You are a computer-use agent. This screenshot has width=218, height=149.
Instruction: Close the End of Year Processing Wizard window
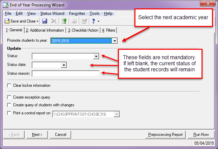[x=208, y=3]
